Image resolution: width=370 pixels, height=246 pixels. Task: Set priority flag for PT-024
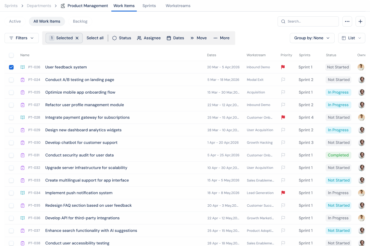tap(283, 80)
